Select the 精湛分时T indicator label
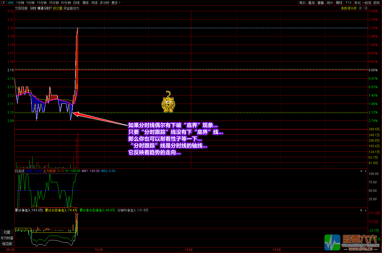This screenshot has height=253, width=382. pos(45,8)
